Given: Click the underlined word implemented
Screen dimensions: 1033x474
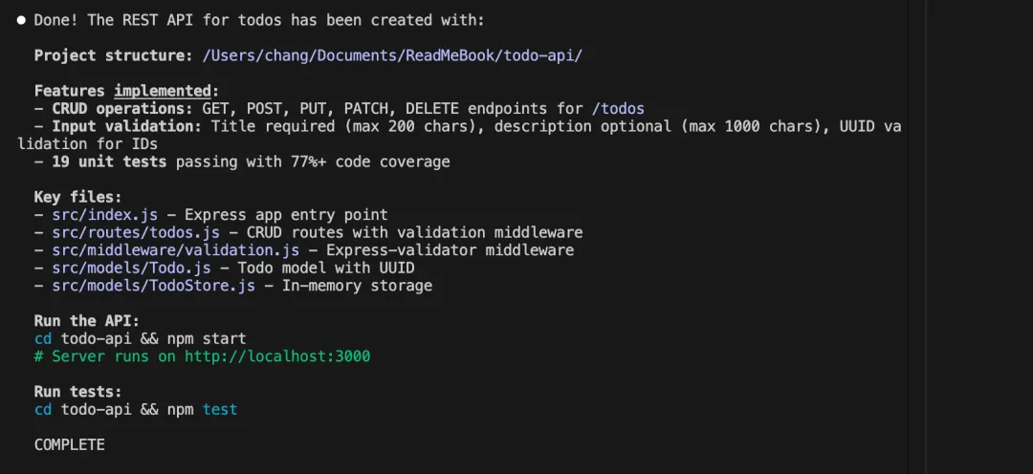Looking at the screenshot, I should coord(163,91).
